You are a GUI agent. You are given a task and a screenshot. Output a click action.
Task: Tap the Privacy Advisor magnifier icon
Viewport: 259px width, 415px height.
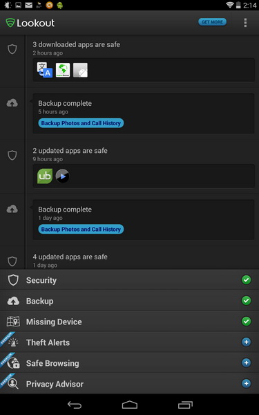pyautogui.click(x=13, y=384)
